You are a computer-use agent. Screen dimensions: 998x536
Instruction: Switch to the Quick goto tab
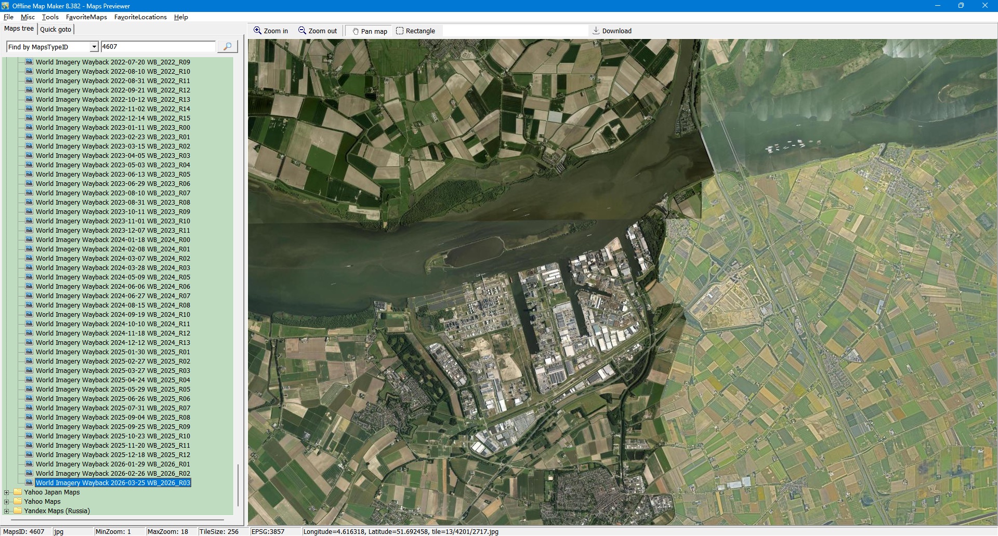56,30
